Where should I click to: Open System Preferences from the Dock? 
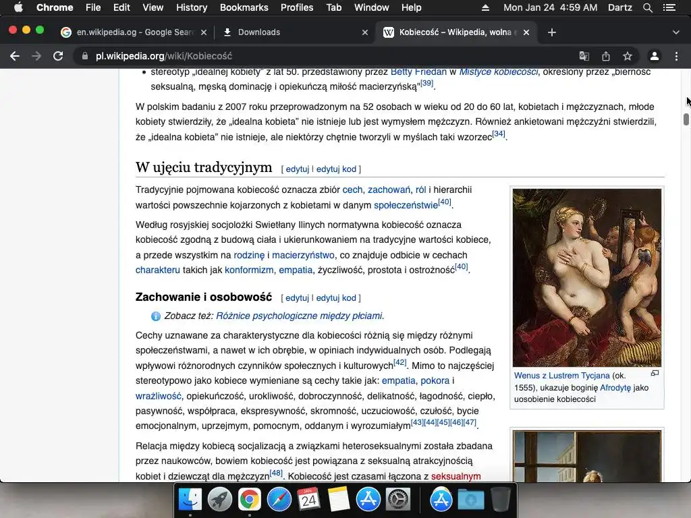click(x=398, y=500)
